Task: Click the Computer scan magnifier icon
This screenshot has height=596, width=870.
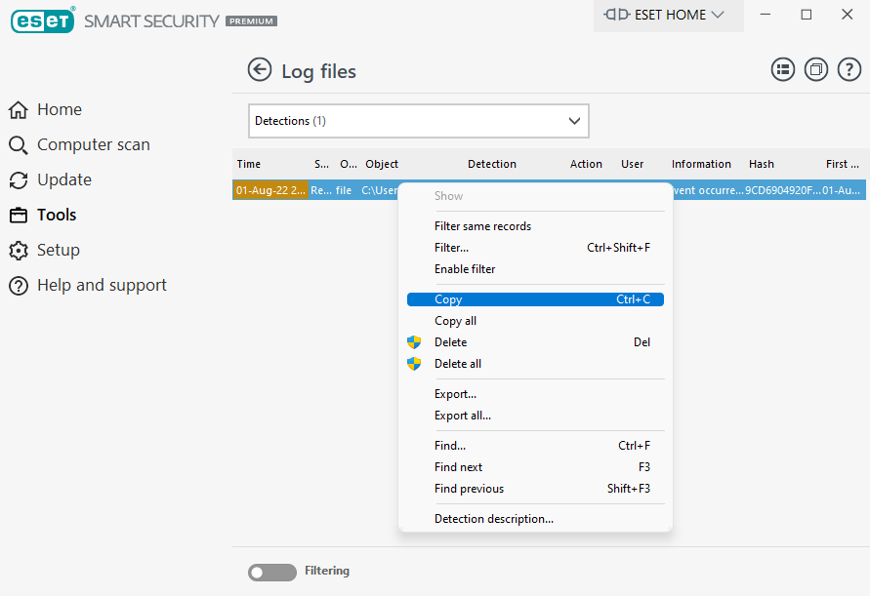Action: pos(19,145)
